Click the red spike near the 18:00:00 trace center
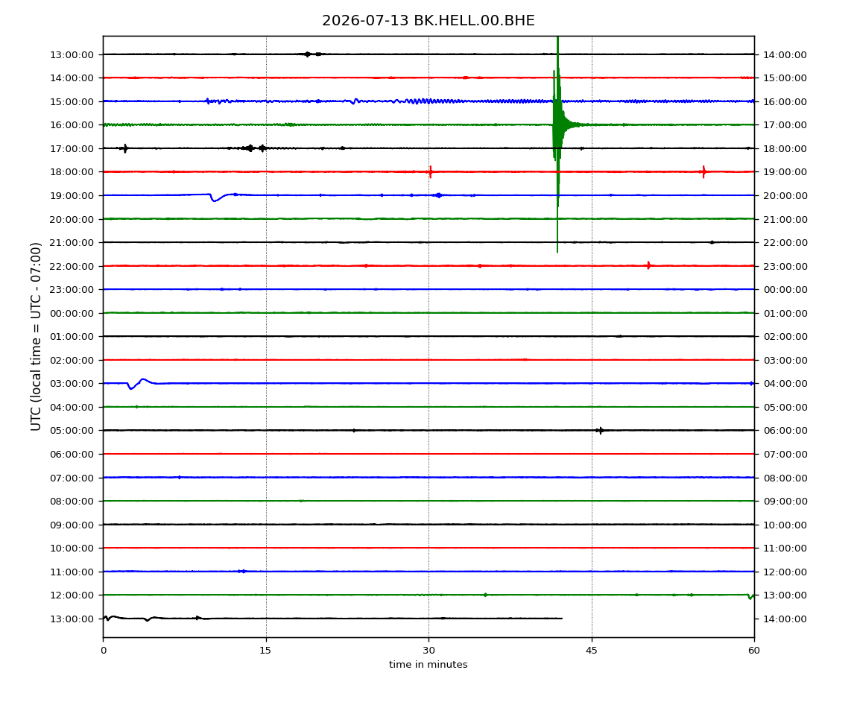This screenshot has width=857, height=708. 431,171
